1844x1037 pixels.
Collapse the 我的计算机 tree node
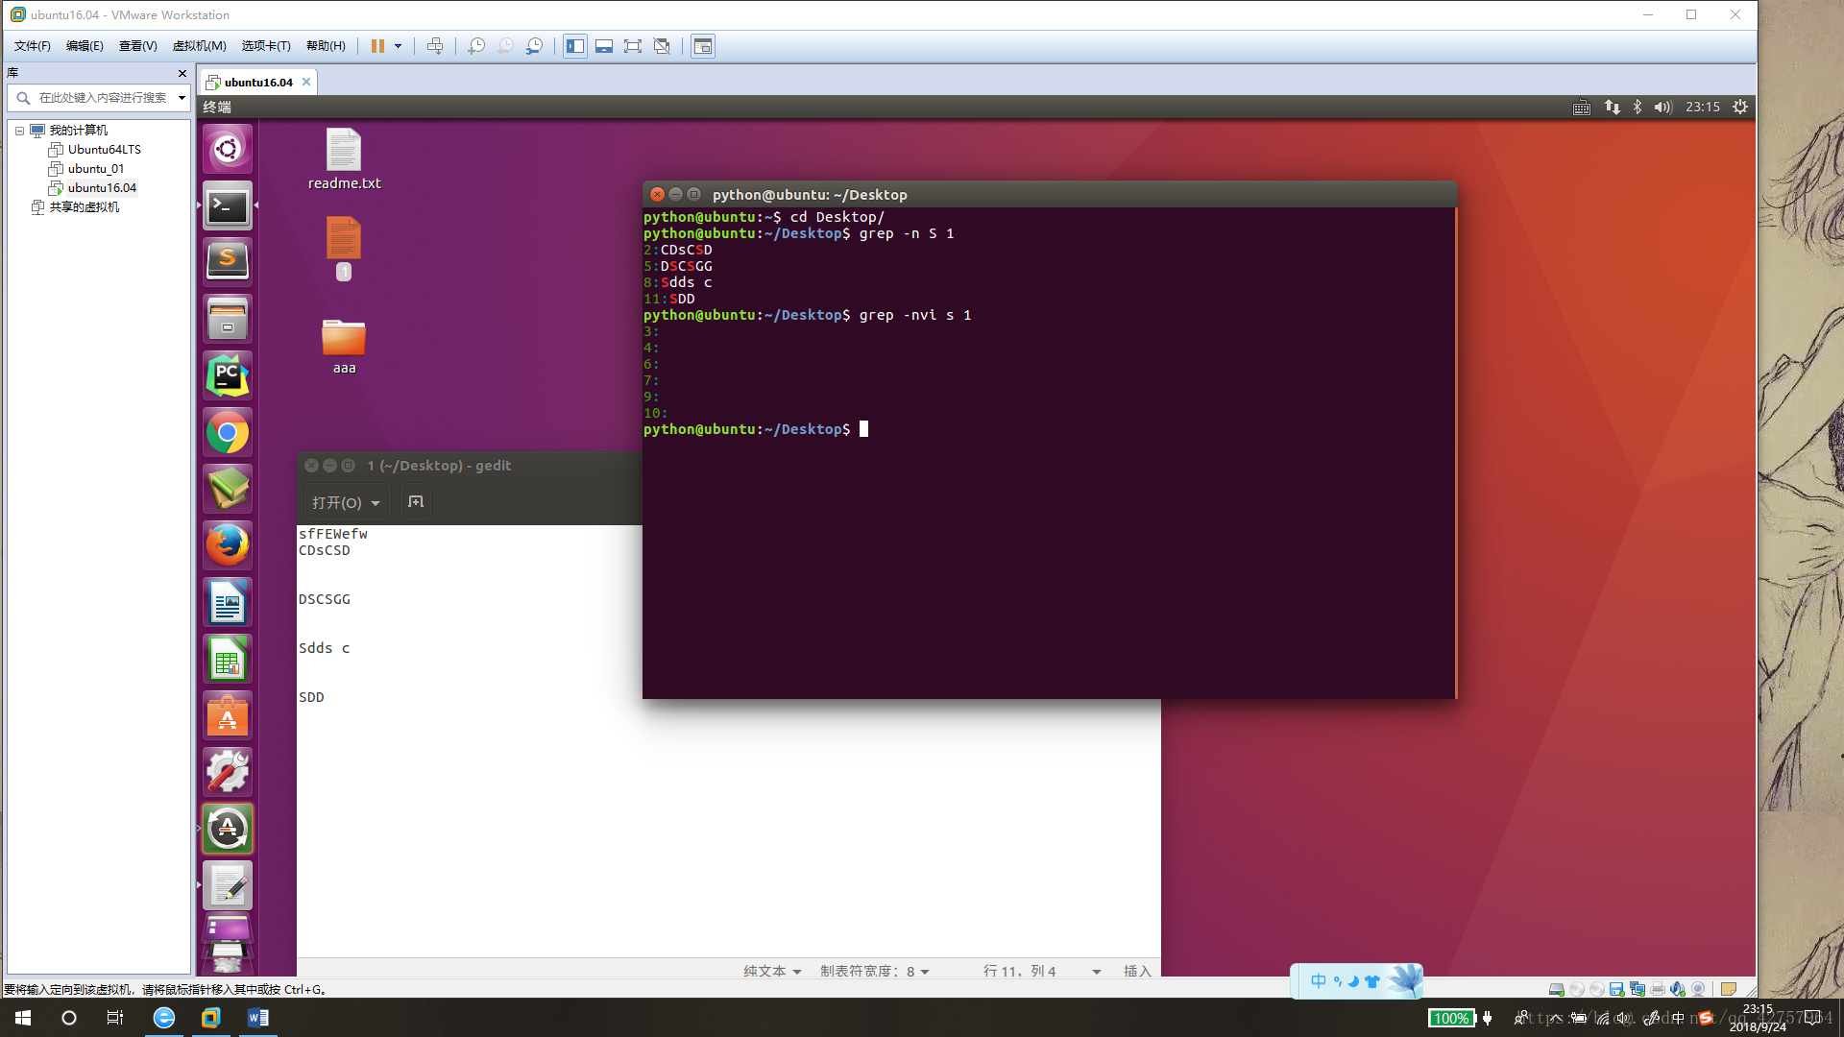point(19,131)
